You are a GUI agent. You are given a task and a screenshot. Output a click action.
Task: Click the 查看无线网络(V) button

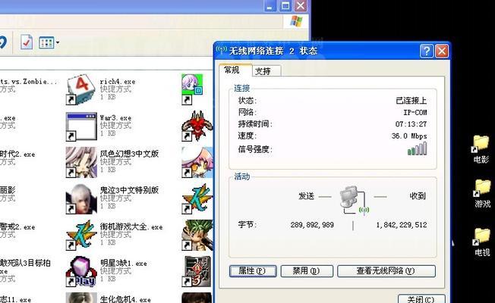(x=386, y=271)
